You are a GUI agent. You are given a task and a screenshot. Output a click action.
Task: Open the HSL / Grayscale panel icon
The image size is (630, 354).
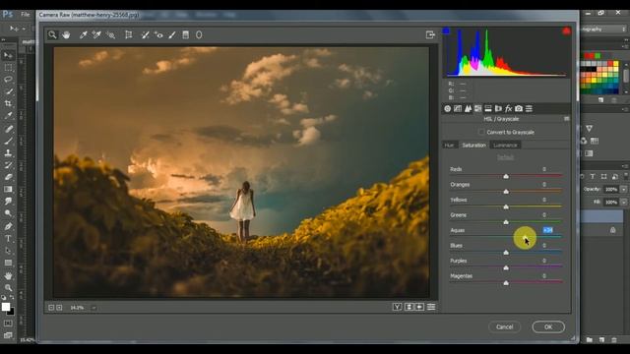click(478, 109)
